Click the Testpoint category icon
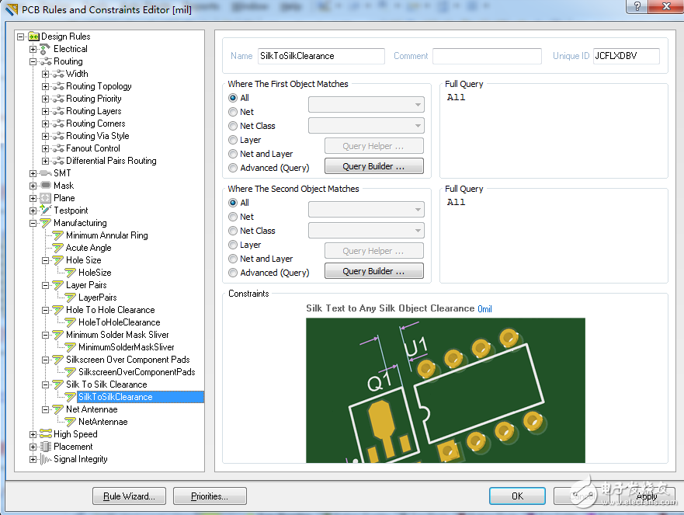 pyautogui.click(x=45, y=211)
